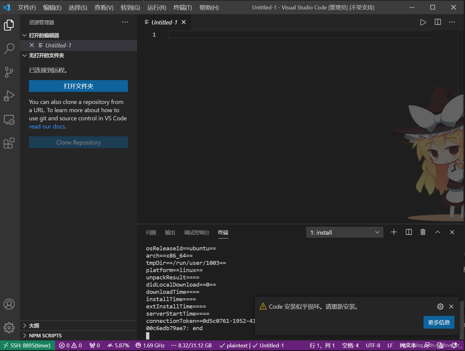Click line number 1 in the gutter

[154, 35]
